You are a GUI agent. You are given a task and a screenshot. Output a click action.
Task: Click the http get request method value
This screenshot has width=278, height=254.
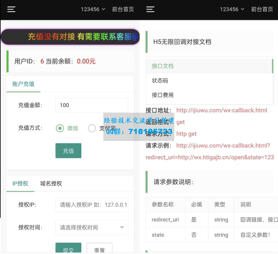(186, 134)
